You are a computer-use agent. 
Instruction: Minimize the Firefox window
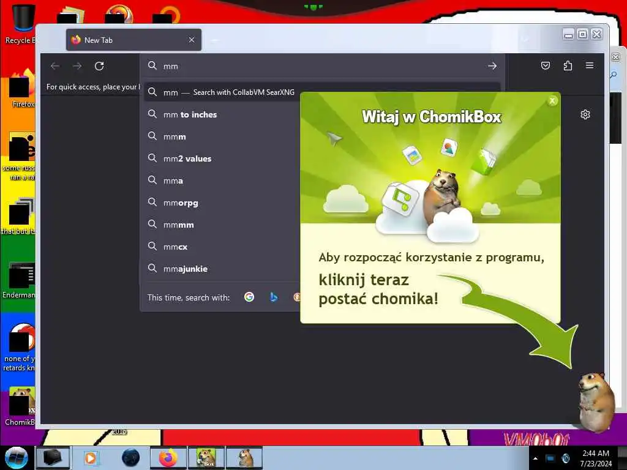pos(568,34)
